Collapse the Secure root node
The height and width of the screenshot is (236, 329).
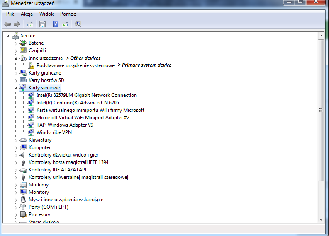click(x=8, y=36)
